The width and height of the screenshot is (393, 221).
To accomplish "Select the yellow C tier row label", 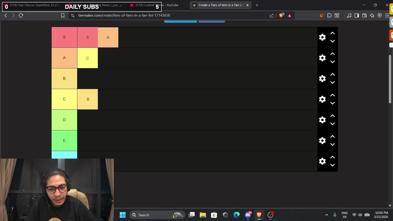I will pos(64,99).
